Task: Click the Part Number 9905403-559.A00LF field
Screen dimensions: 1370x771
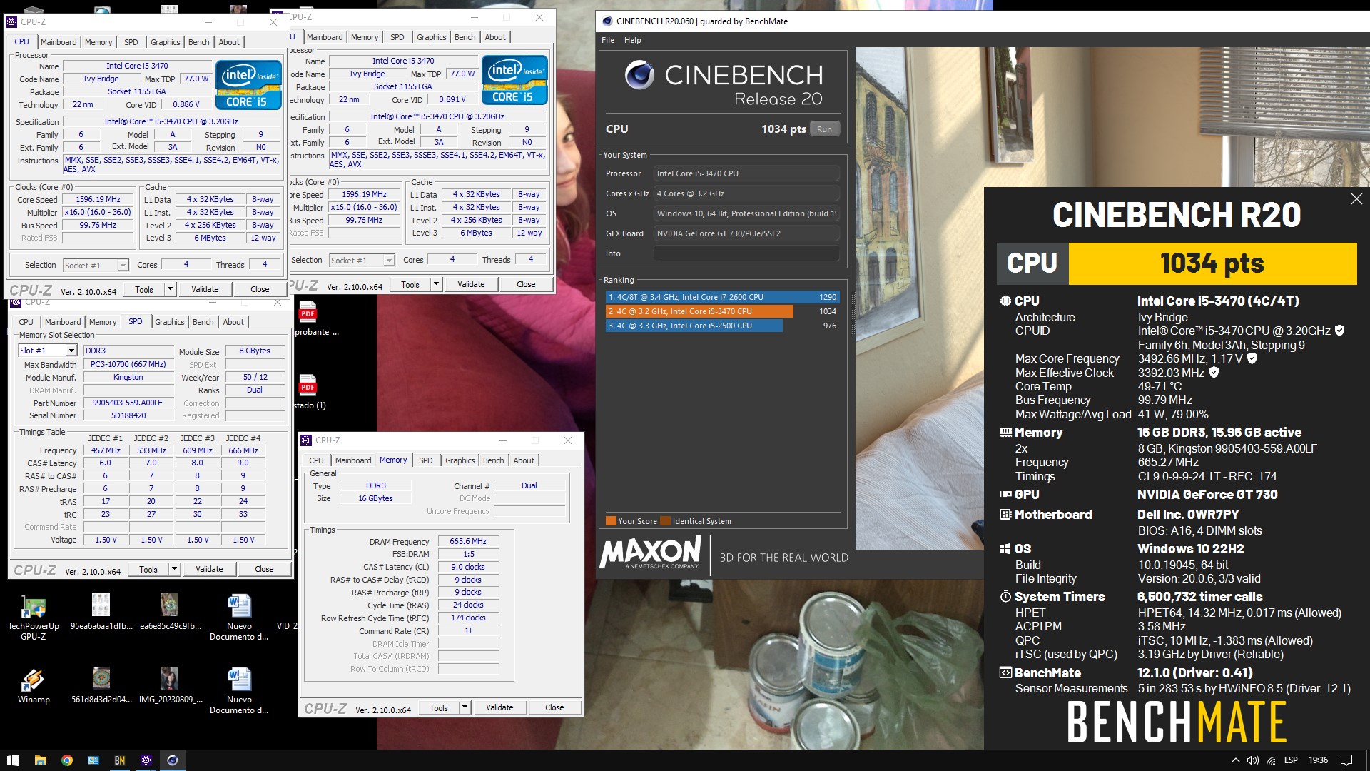Action: (x=128, y=403)
